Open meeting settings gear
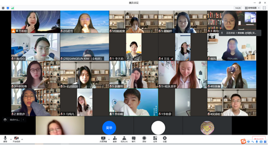Image resolution: width=268 pixels, height=145 pixels. point(165,139)
